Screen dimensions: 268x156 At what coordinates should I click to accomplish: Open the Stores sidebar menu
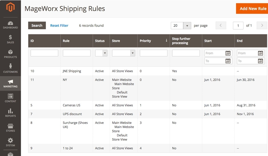point(11,127)
